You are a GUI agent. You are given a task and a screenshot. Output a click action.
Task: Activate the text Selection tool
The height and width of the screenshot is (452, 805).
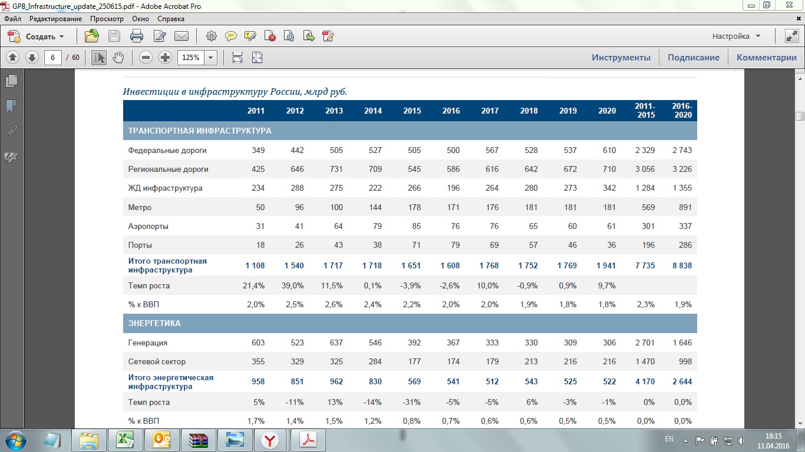pyautogui.click(x=99, y=58)
